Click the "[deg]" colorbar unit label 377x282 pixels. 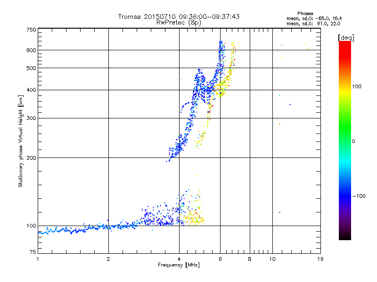[346, 38]
